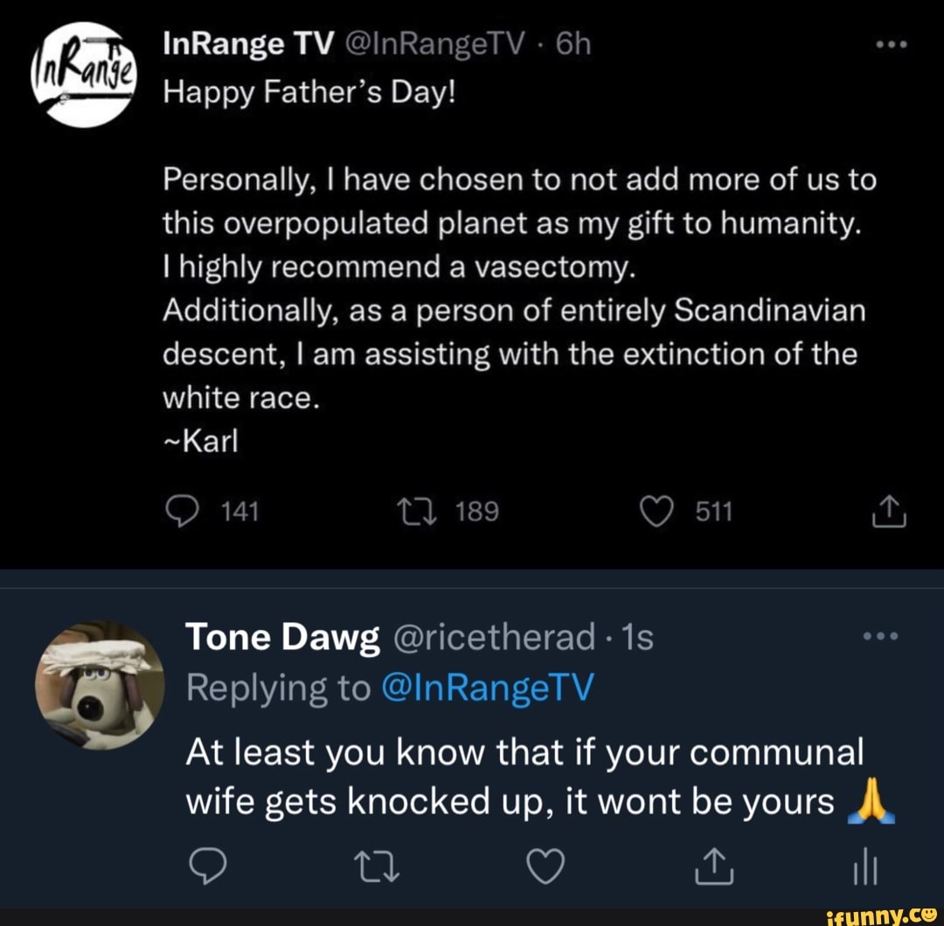Viewport: 944px width, 926px height.
Task: Open the share menu on Tone Dawg's reply
Action: coord(715,867)
